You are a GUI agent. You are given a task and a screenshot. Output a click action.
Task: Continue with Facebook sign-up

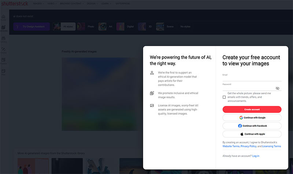coord(252,126)
